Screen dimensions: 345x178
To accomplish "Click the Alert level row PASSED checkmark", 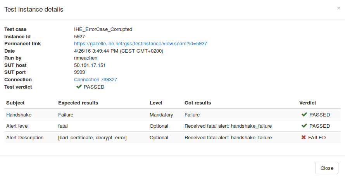I will [x=304, y=126].
